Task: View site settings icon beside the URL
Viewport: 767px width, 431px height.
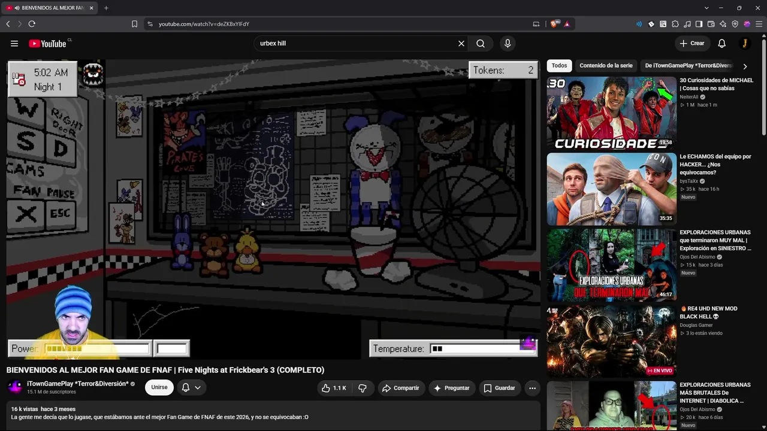Action: 150,24
